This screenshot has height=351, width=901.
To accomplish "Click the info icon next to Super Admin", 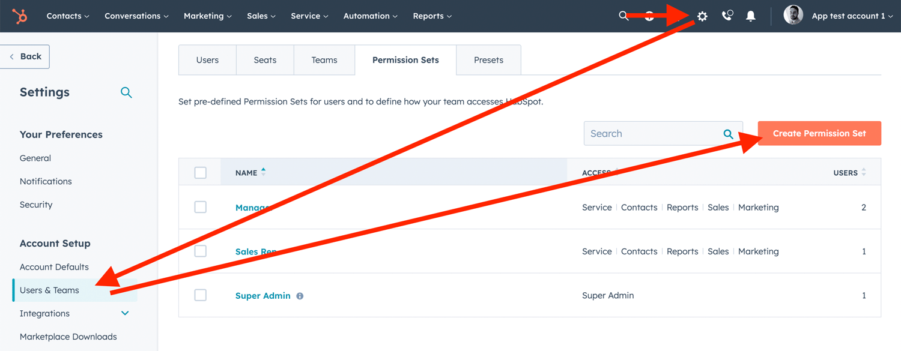I will (300, 296).
